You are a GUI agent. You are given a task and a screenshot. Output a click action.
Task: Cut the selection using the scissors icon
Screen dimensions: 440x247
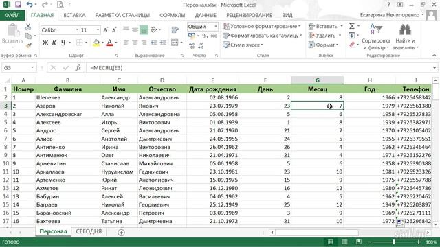coord(28,27)
